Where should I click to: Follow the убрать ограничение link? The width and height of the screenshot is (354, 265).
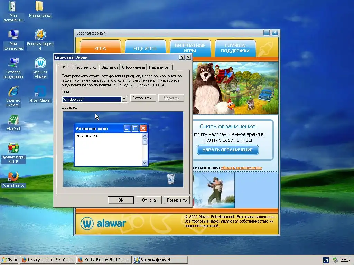(241, 168)
